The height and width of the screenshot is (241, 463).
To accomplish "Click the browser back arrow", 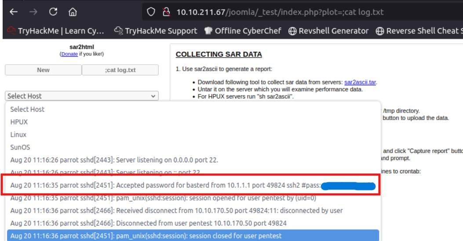I will coord(14,12).
